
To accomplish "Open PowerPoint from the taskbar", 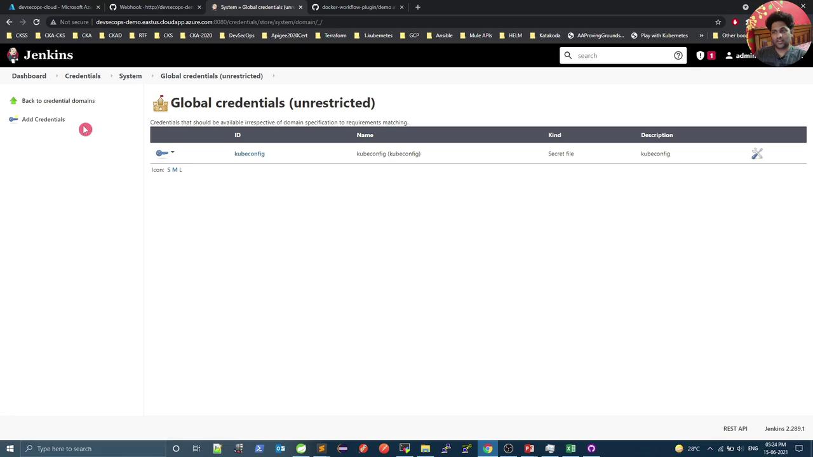I will pos(529,449).
